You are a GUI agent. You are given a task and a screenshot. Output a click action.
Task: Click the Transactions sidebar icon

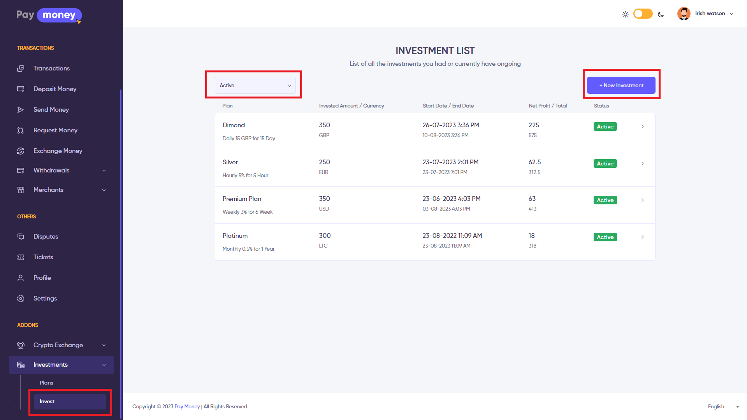tap(21, 69)
